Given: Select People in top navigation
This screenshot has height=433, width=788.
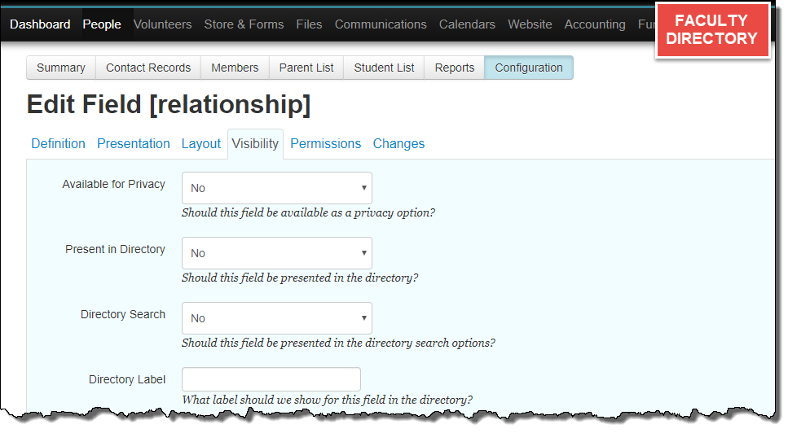Looking at the screenshot, I should 102,24.
